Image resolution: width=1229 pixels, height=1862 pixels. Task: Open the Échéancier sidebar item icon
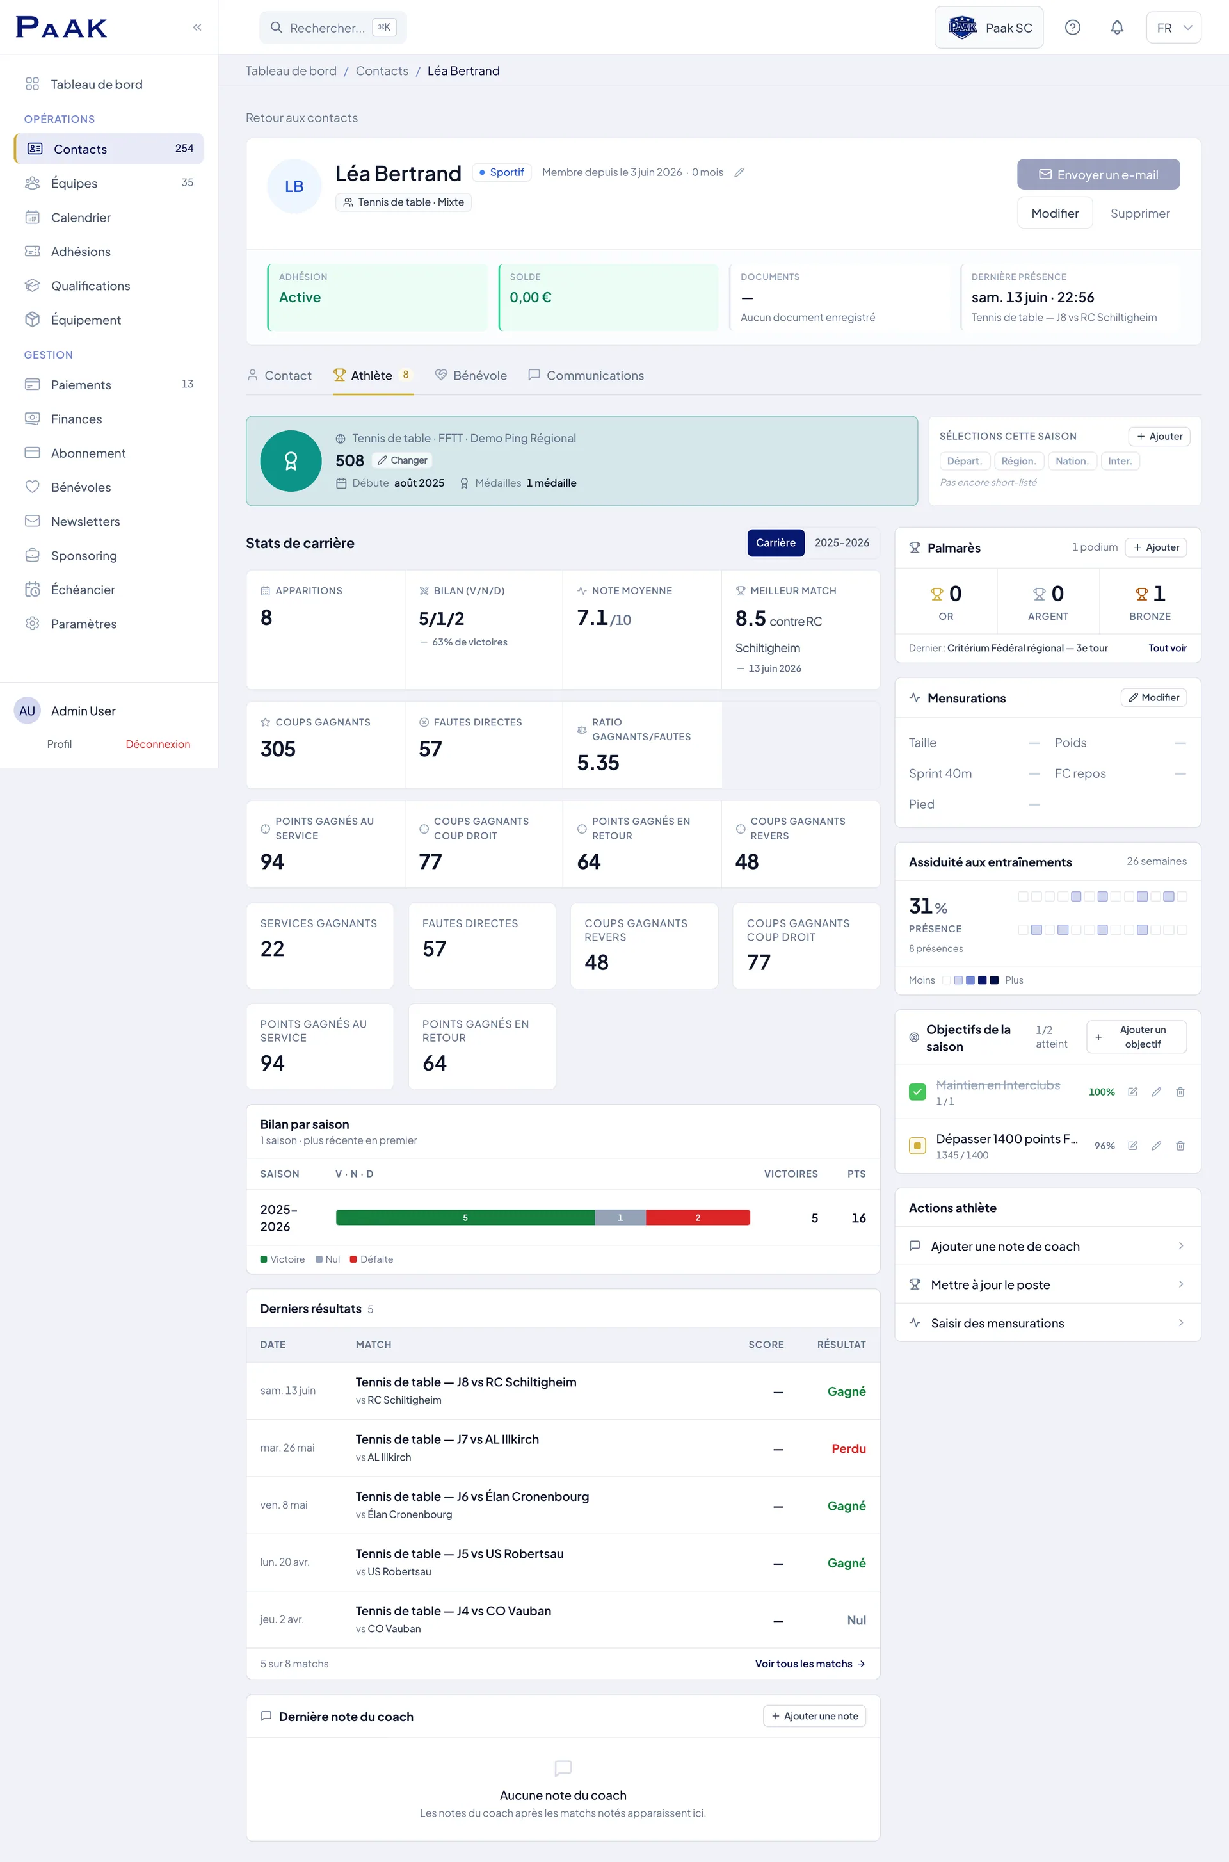coord(32,590)
